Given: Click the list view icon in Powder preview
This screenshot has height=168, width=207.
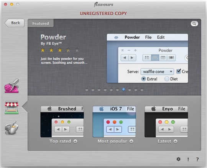Looking at the screenshot, I should (x=155, y=58).
